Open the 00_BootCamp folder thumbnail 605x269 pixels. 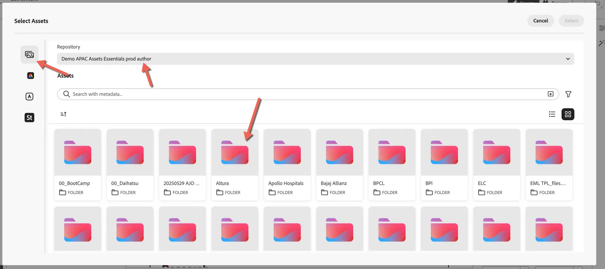pyautogui.click(x=78, y=153)
